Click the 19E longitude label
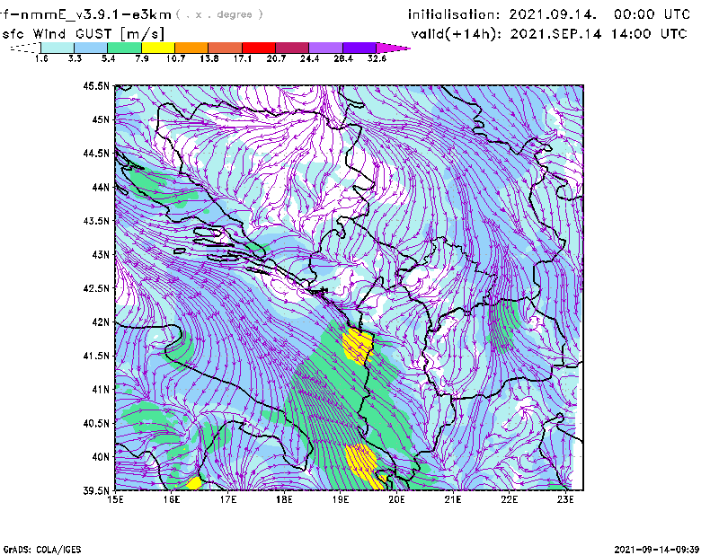 pyautogui.click(x=341, y=499)
